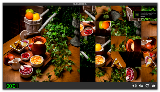This screenshot has height=92, width=160.
Task: Select the tile with pickles and red sauce
Action: tap(149, 59)
